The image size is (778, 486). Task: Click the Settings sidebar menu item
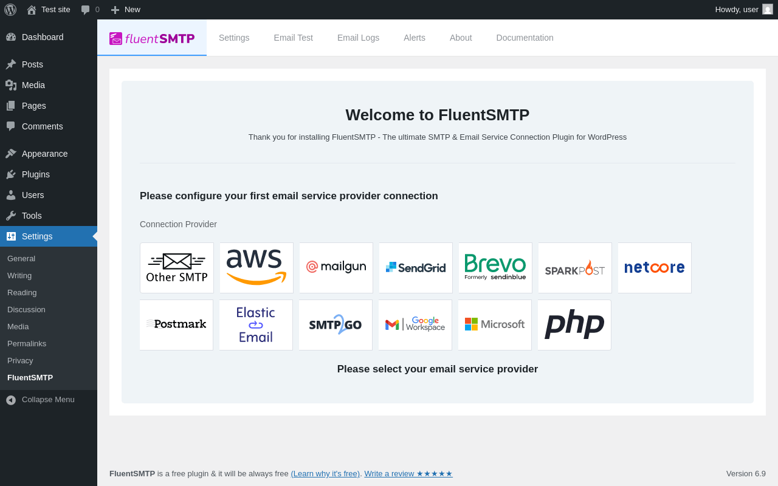pos(49,236)
